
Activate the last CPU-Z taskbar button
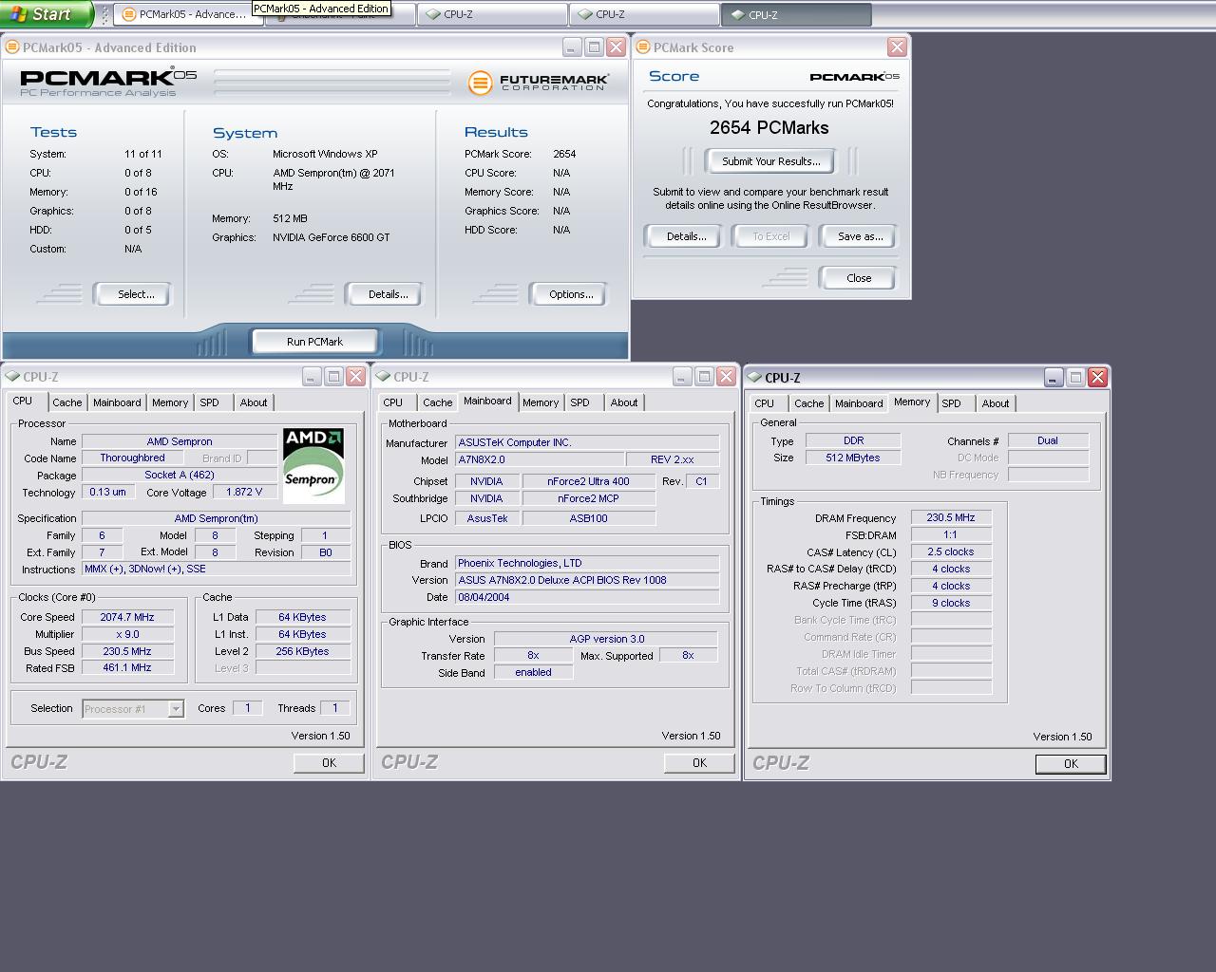(x=796, y=15)
